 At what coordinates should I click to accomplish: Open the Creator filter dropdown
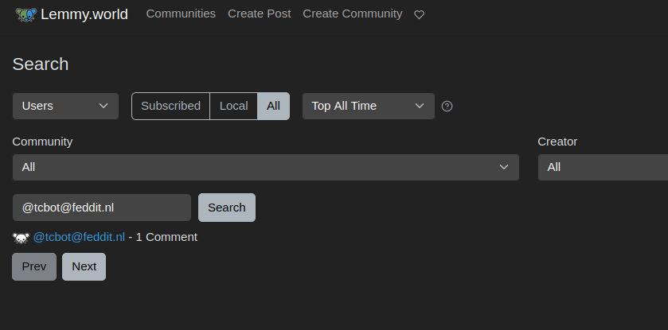603,167
